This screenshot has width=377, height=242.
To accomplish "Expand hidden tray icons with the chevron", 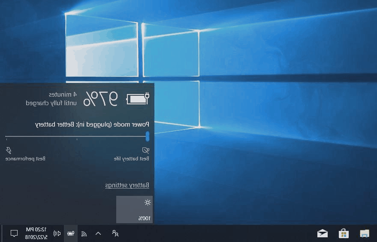I will coord(98,233).
